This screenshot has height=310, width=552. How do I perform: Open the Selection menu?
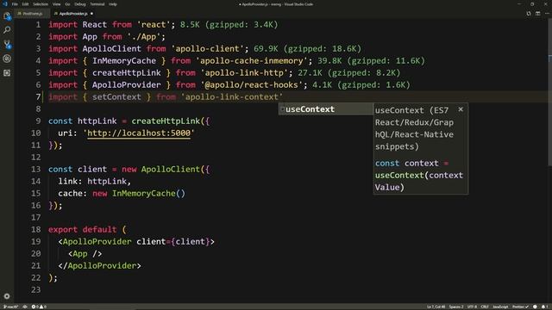tap(41, 4)
